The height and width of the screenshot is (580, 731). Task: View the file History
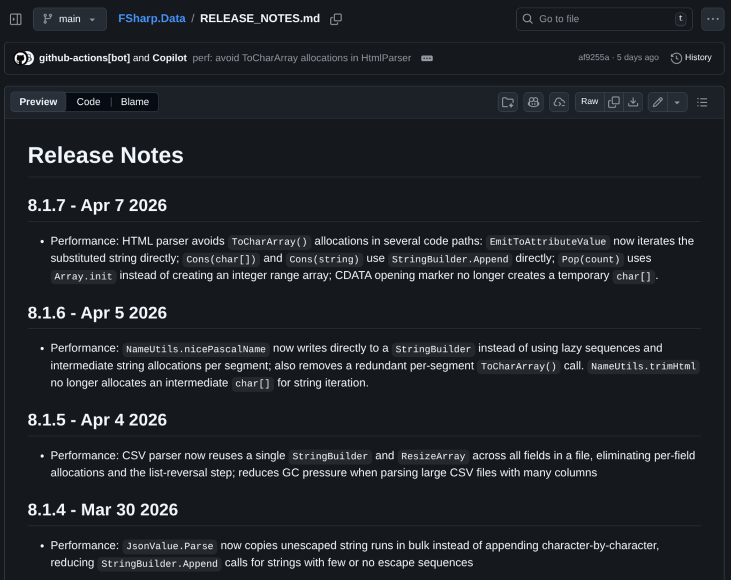pos(691,58)
